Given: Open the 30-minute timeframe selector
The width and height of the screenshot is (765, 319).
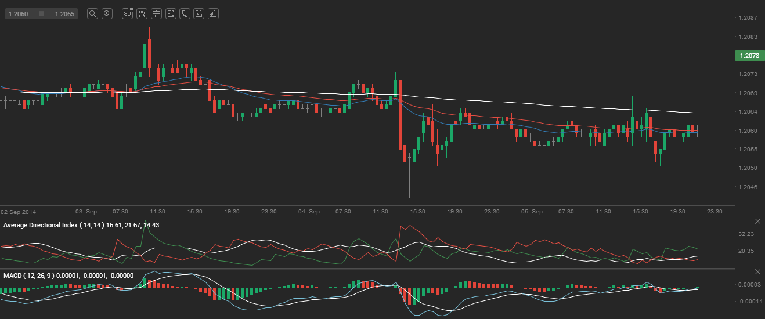Looking at the screenshot, I should pyautogui.click(x=127, y=13).
